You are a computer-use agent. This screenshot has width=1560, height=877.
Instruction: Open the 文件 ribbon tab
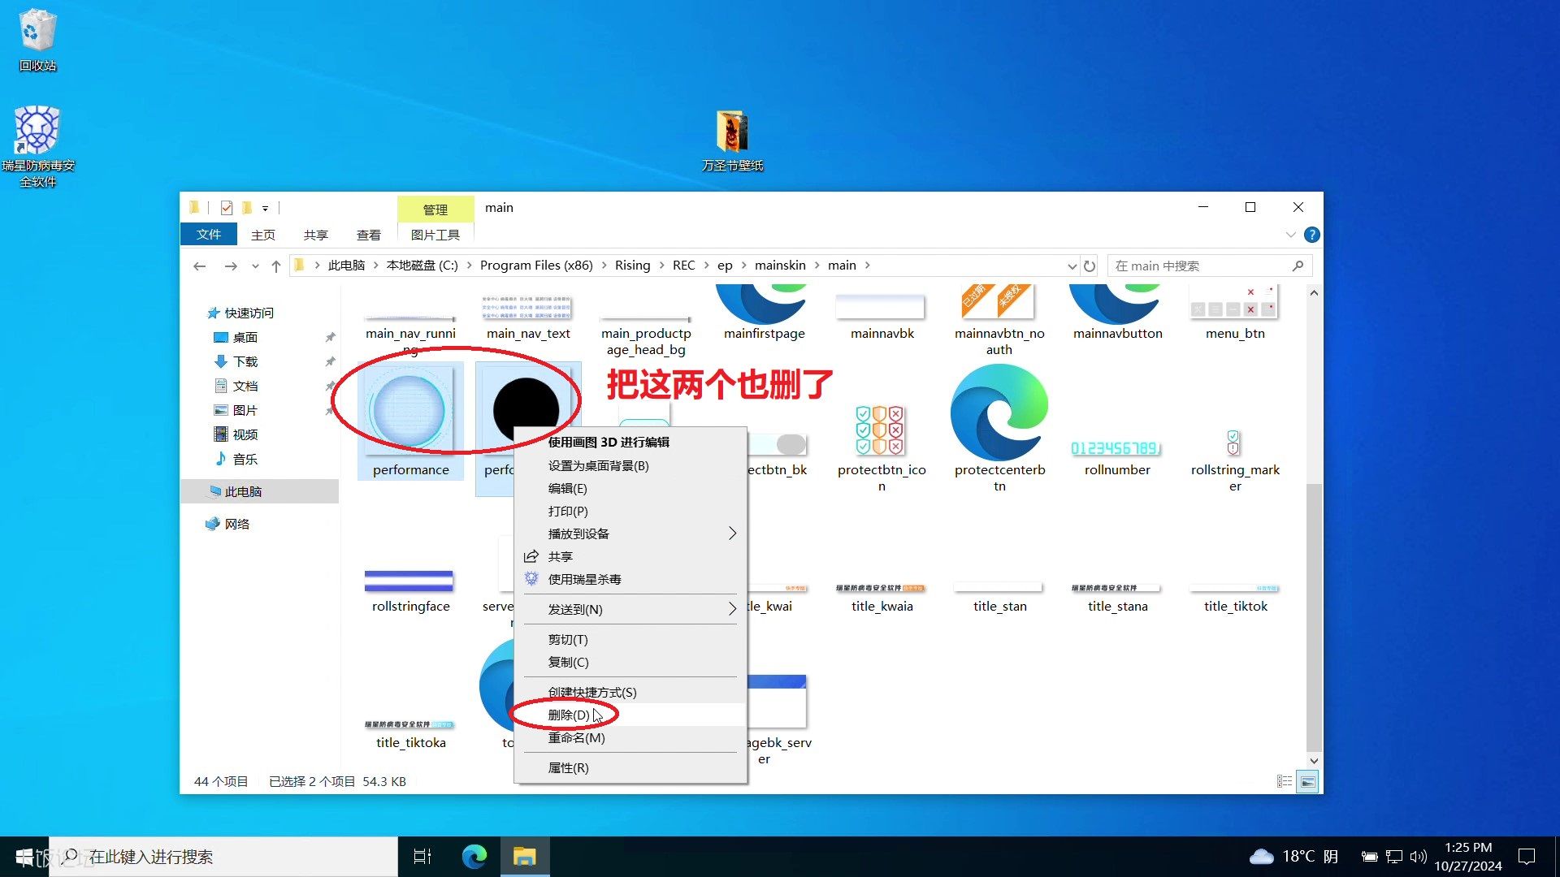pyautogui.click(x=209, y=234)
